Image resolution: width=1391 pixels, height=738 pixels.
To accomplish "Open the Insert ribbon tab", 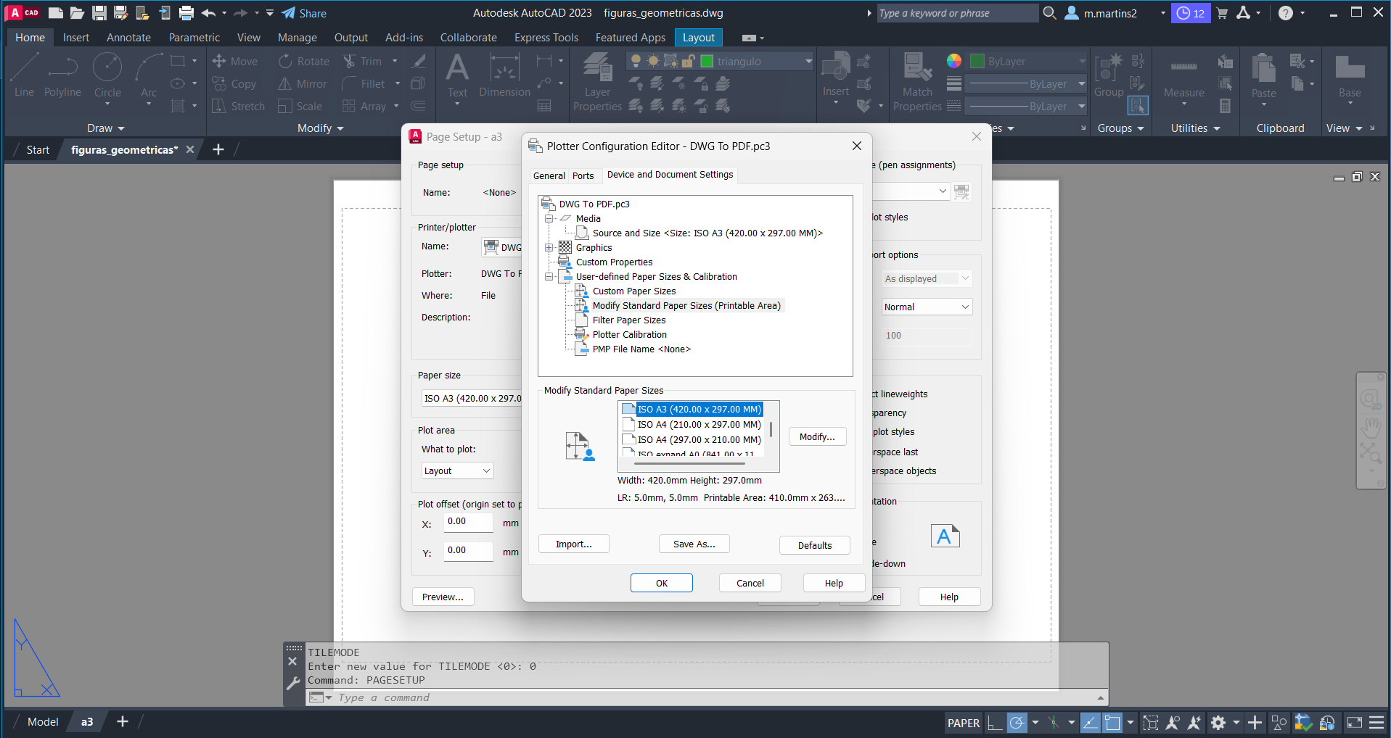I will [x=75, y=38].
